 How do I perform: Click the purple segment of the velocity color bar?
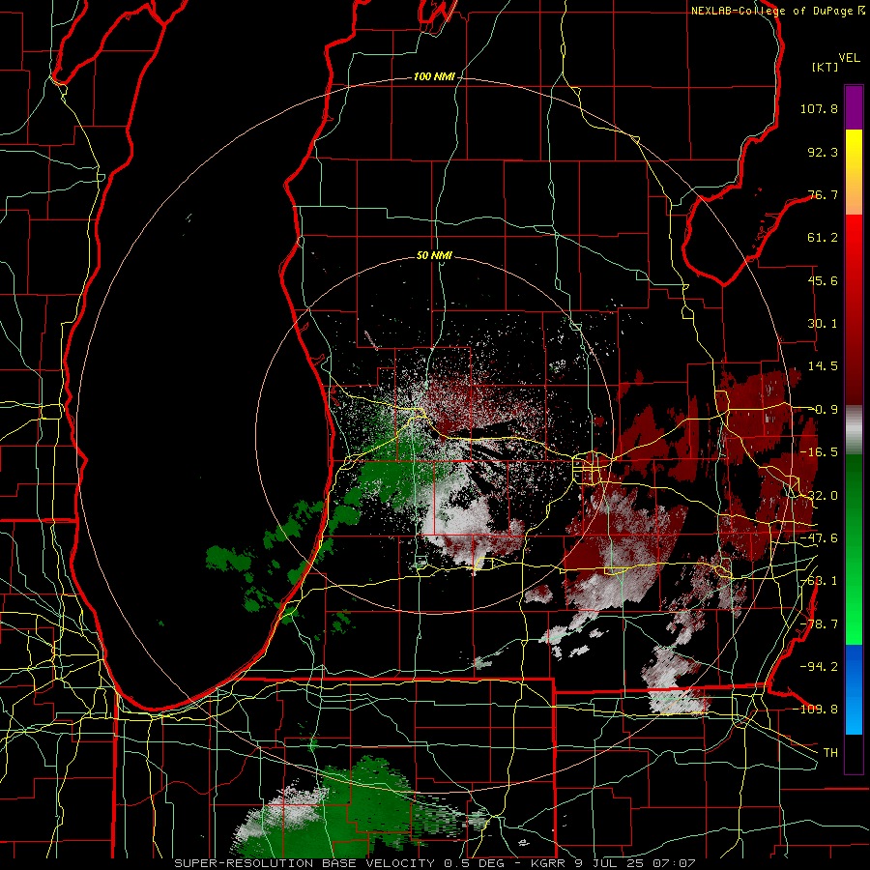pos(854,107)
